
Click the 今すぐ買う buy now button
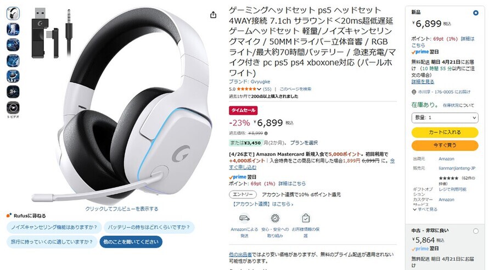tap(445, 145)
